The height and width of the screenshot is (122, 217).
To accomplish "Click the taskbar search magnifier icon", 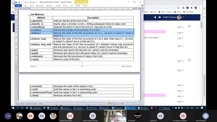I will [18, 108].
